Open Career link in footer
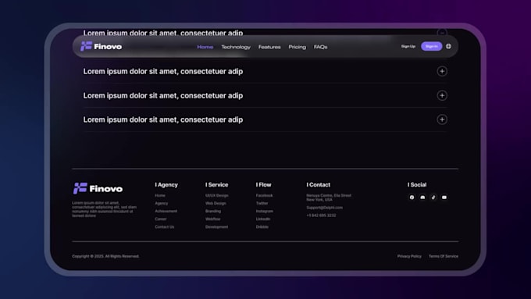Screen dimensions: 531x299 pos(161,219)
